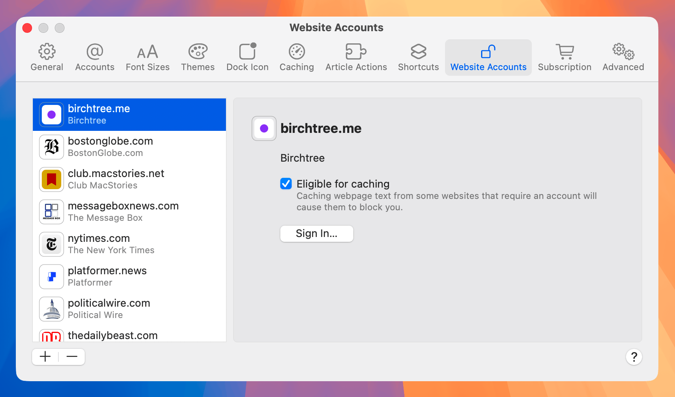Viewport: 675px width, 397px height.
Task: Open the Subscription cart icon
Action: point(564,51)
